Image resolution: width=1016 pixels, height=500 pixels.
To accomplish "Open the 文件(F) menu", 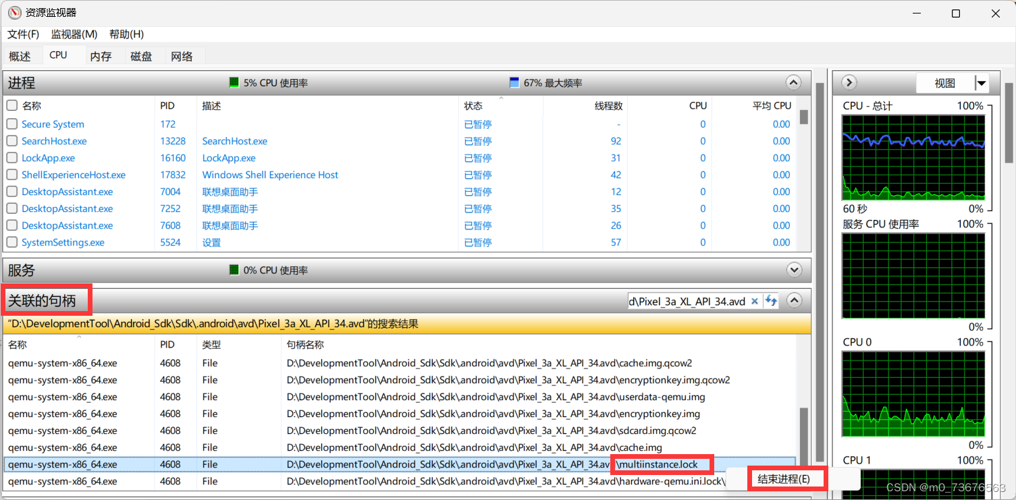I will [x=24, y=34].
